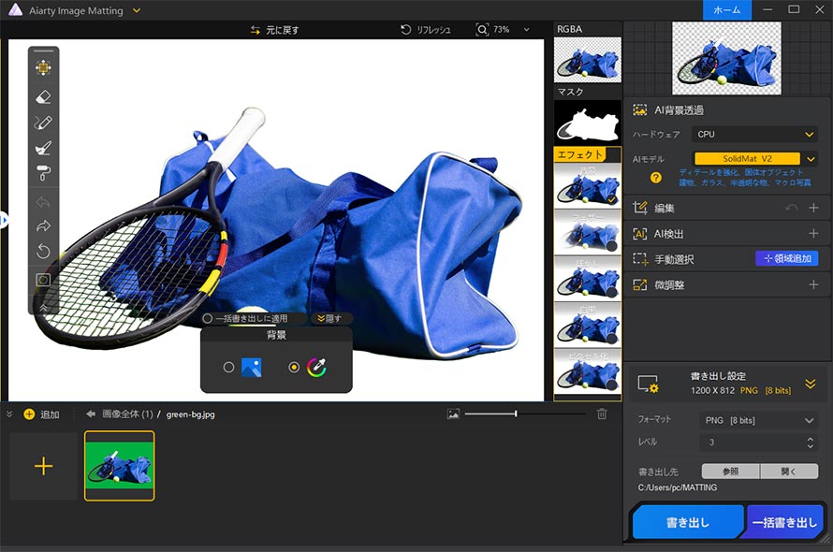Viewport: 833px width, 552px height.
Task: Select the color picker background radio button
Action: click(294, 368)
